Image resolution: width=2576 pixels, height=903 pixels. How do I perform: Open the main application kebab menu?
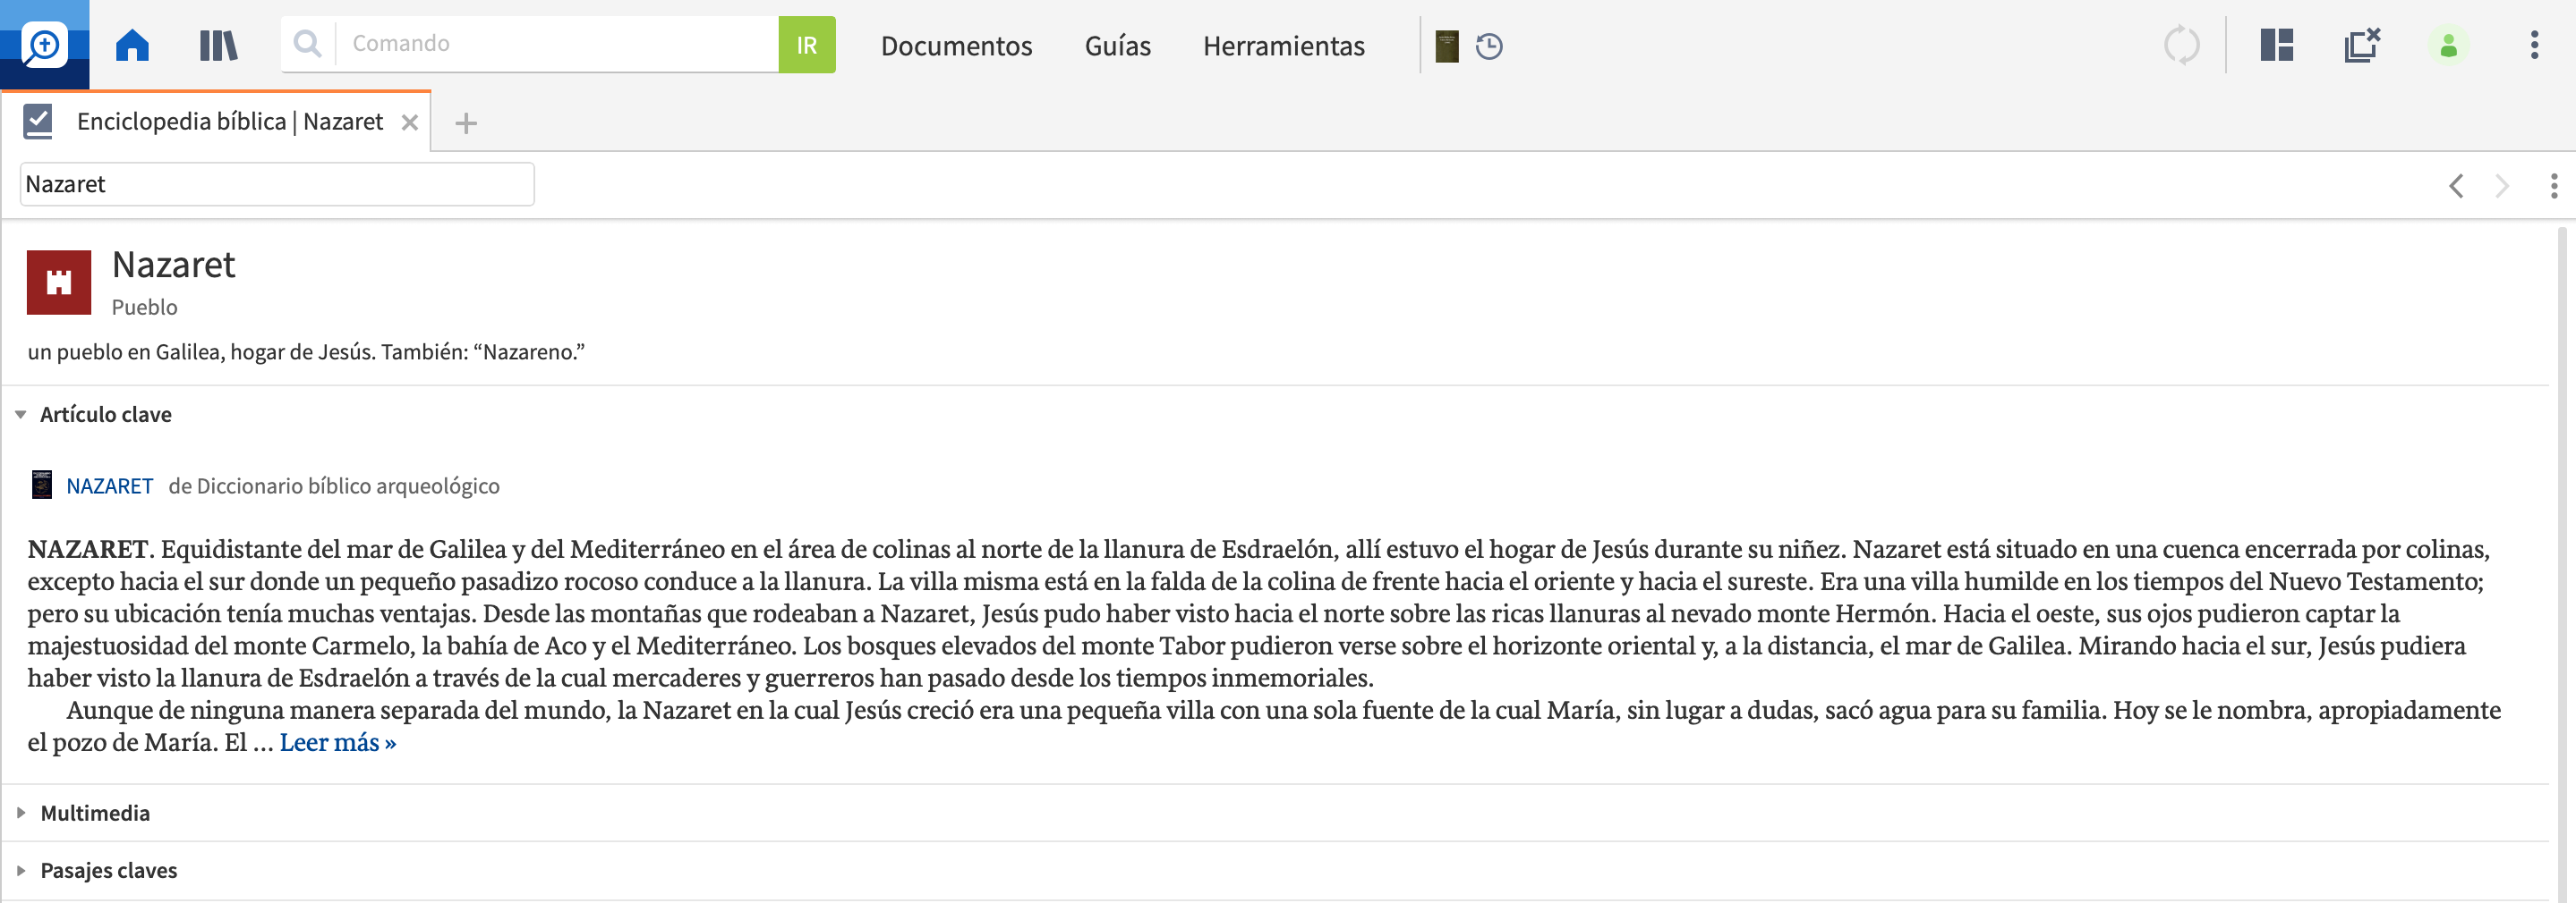(2534, 45)
